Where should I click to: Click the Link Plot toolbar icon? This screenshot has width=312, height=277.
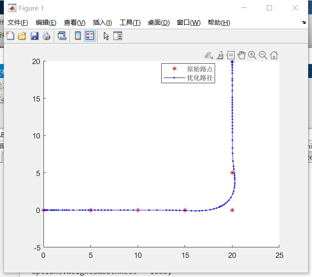coord(62,36)
